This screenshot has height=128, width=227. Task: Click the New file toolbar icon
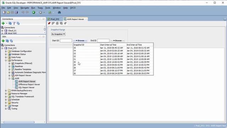coord(4,12)
